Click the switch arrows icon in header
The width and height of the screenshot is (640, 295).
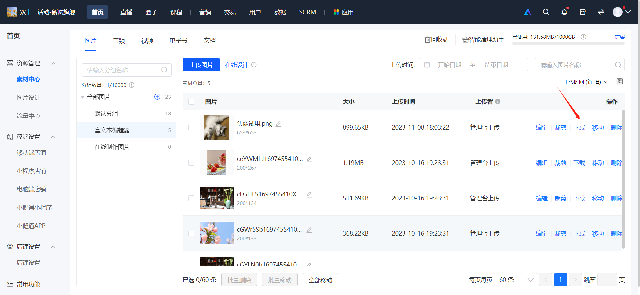[601, 12]
